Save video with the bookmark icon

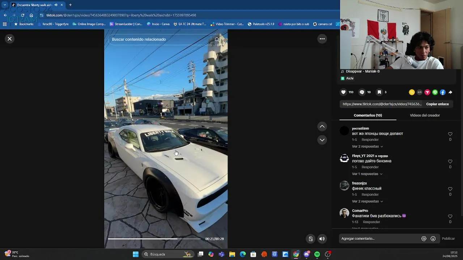379,92
